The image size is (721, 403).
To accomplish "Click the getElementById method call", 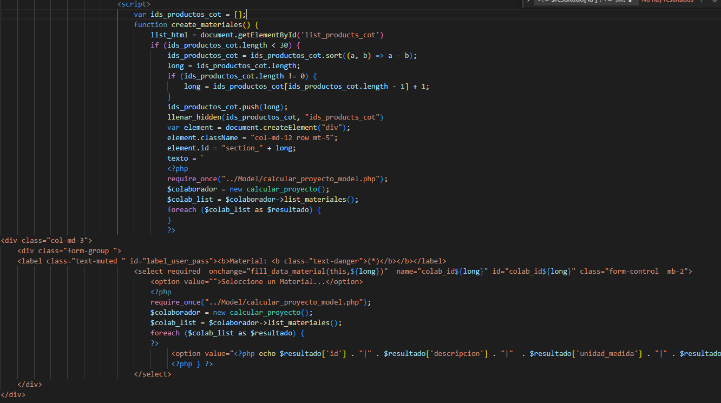I will [267, 35].
